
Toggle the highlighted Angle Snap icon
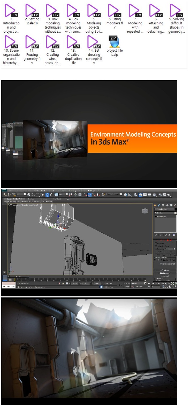(89, 194)
